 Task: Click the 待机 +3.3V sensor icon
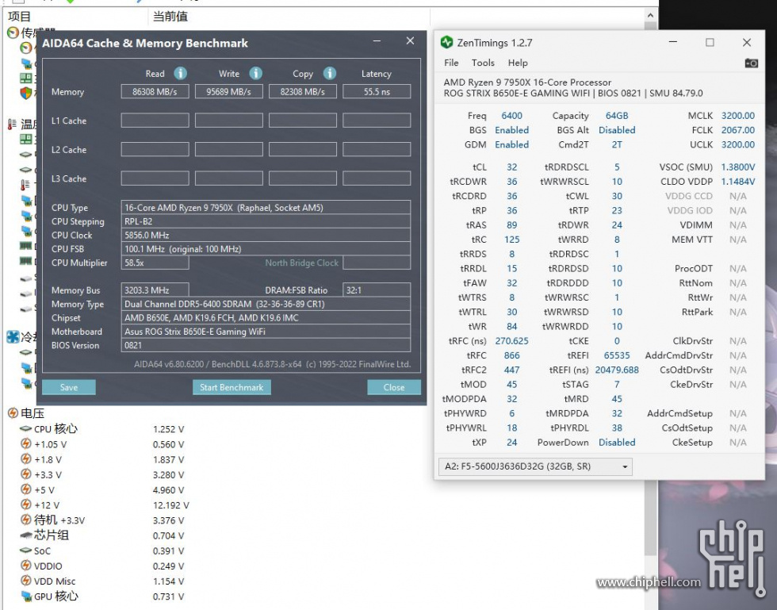coord(25,520)
